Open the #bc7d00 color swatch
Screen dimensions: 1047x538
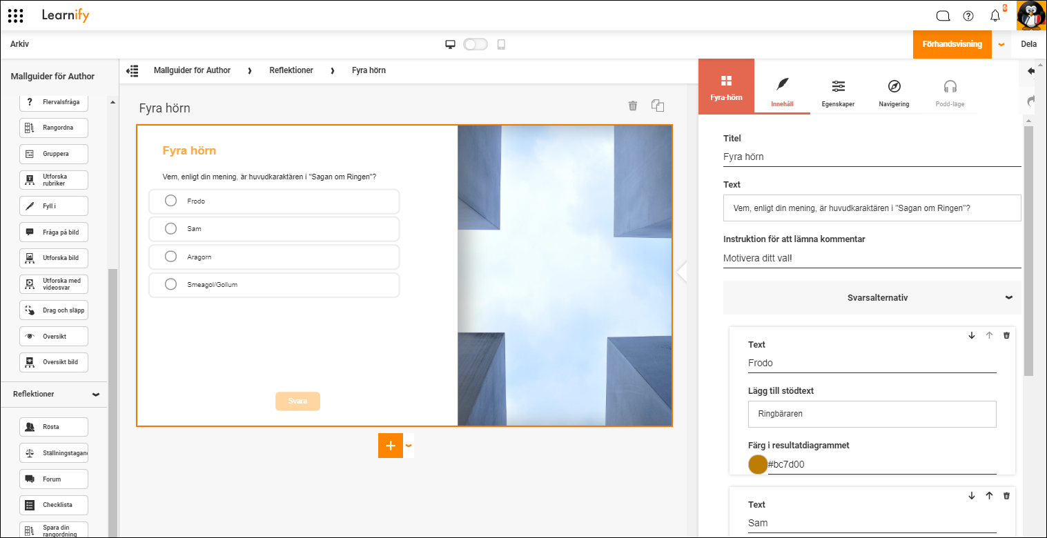point(758,464)
